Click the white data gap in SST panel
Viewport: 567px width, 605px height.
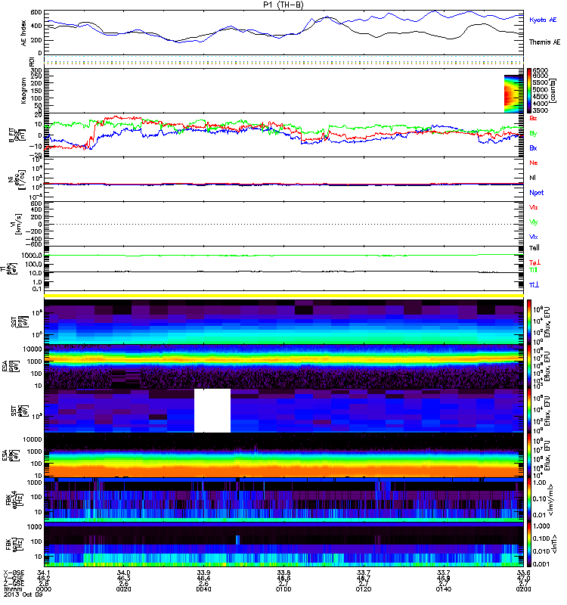click(x=212, y=410)
